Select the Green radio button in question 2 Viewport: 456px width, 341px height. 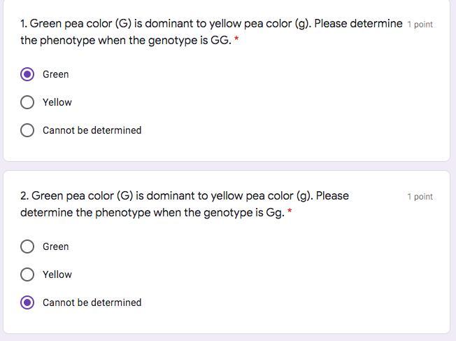[x=27, y=246]
